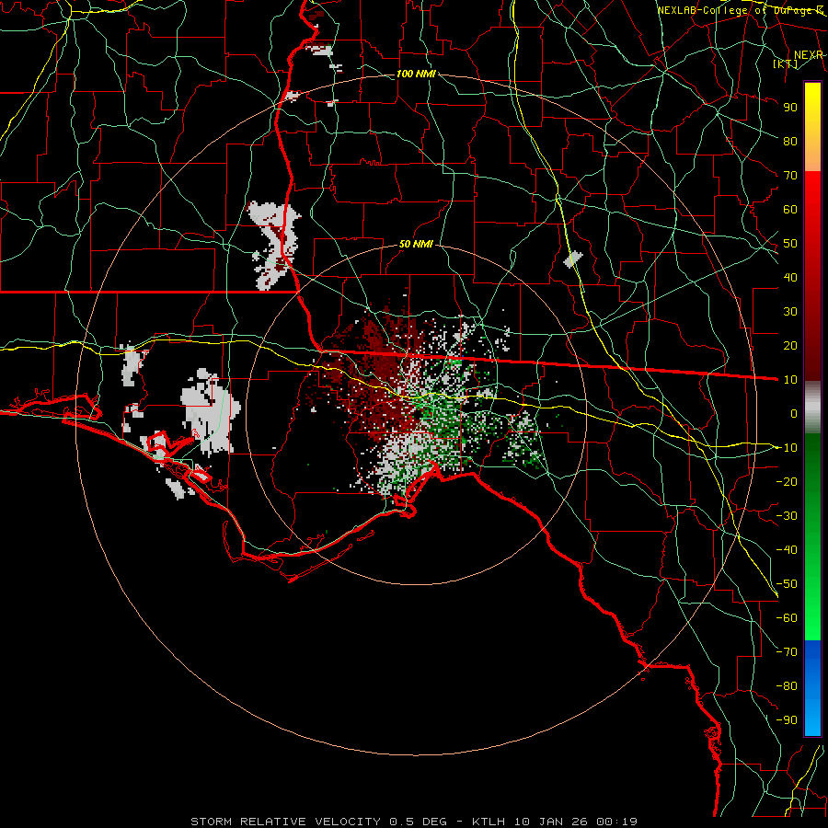Click the STORM RELATIVE VELOCITY caption text
Viewport: 828px width, 828px height.
coord(285,822)
